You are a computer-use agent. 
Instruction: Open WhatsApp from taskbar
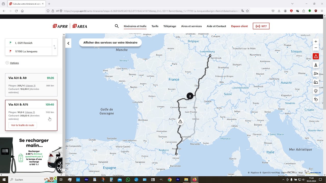tap(128, 180)
